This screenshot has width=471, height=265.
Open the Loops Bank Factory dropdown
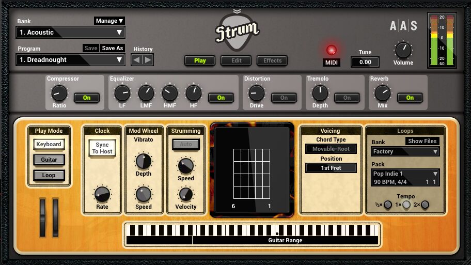point(405,151)
